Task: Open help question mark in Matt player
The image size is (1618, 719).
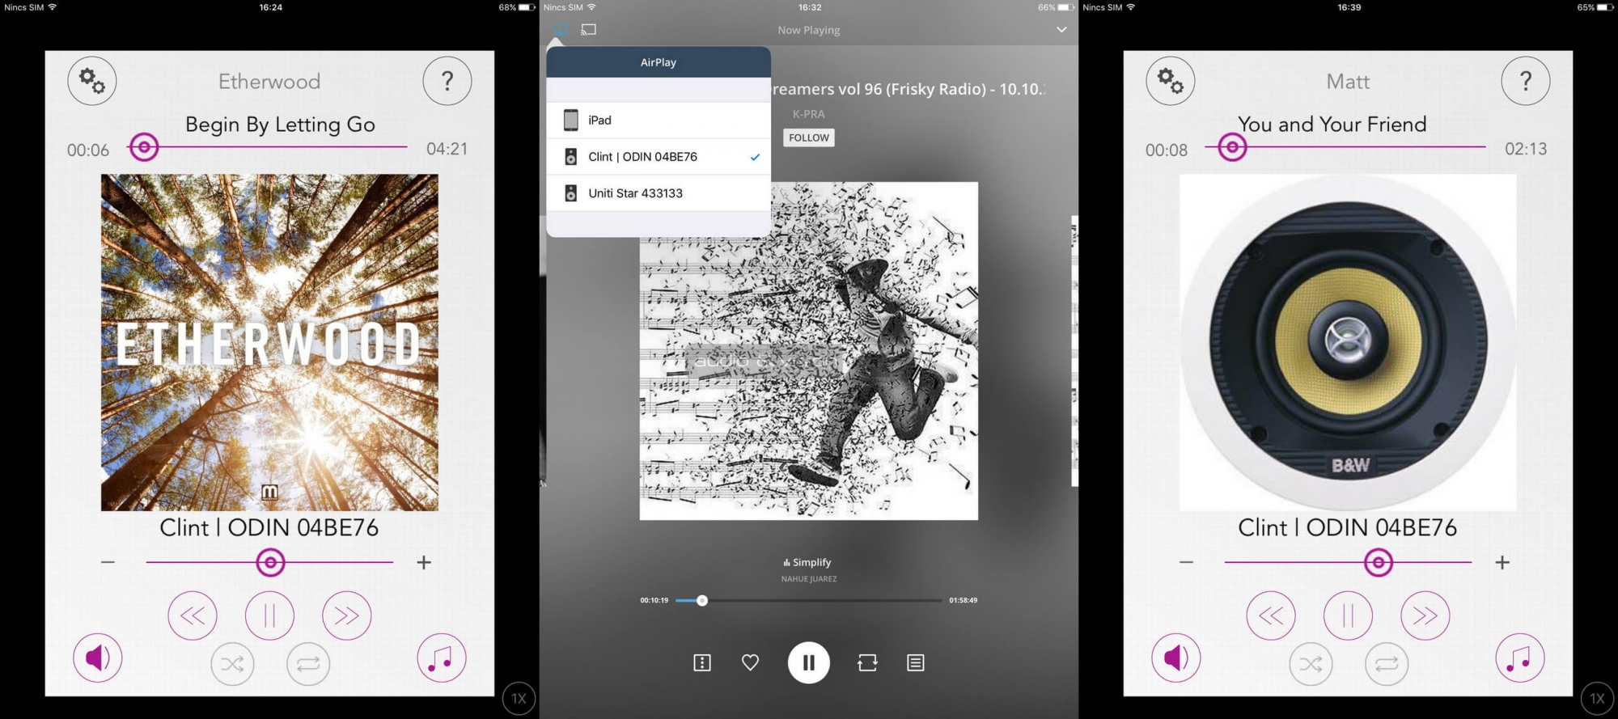Action: pyautogui.click(x=1526, y=81)
